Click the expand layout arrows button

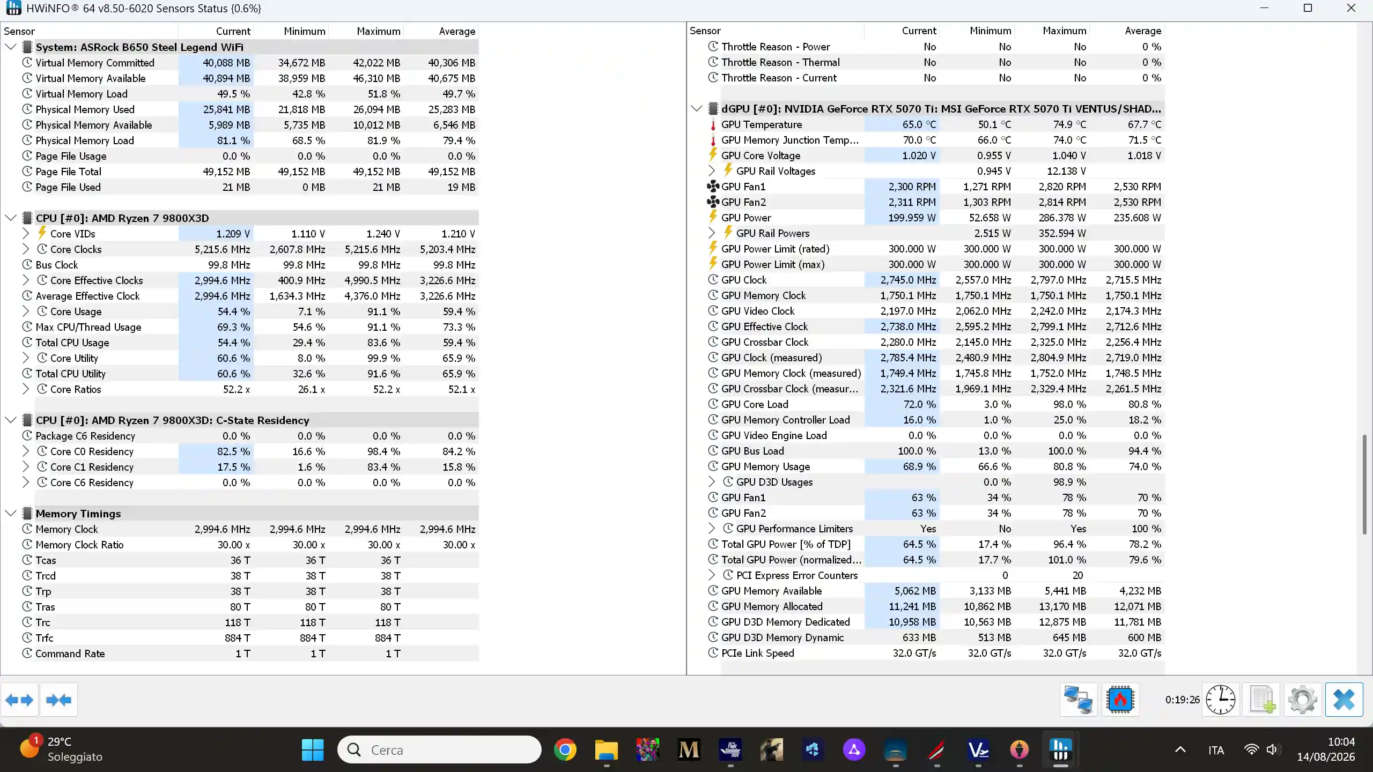pos(19,700)
